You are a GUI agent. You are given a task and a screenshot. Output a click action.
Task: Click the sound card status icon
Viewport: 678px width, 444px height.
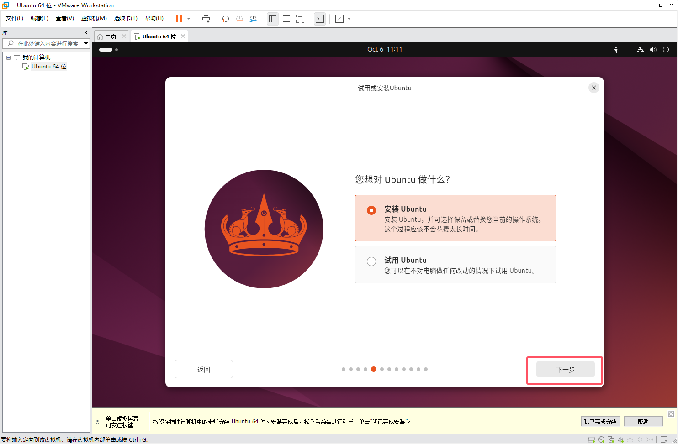click(620, 440)
